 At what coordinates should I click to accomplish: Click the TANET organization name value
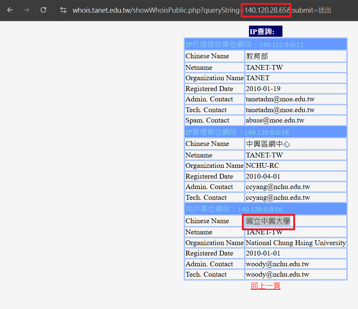(x=296, y=78)
